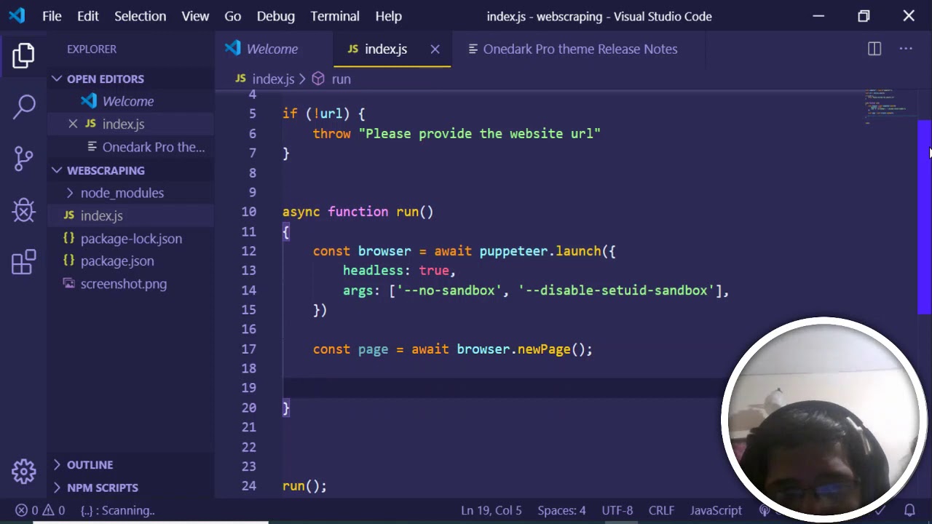932x524 pixels.
Task: Open the Debug view bug icon
Action: [23, 210]
